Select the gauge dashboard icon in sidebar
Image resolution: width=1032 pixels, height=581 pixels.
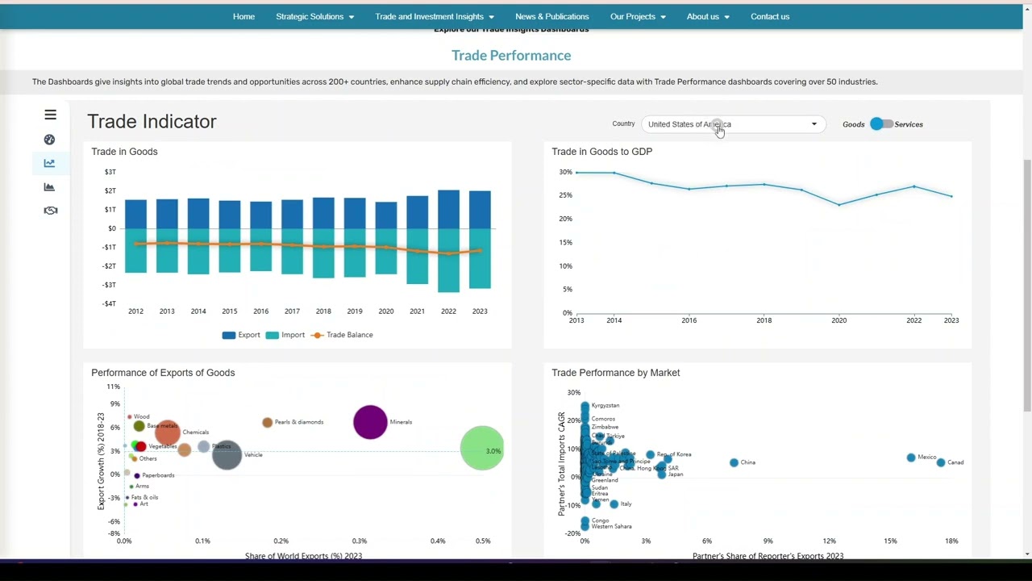pyautogui.click(x=50, y=140)
